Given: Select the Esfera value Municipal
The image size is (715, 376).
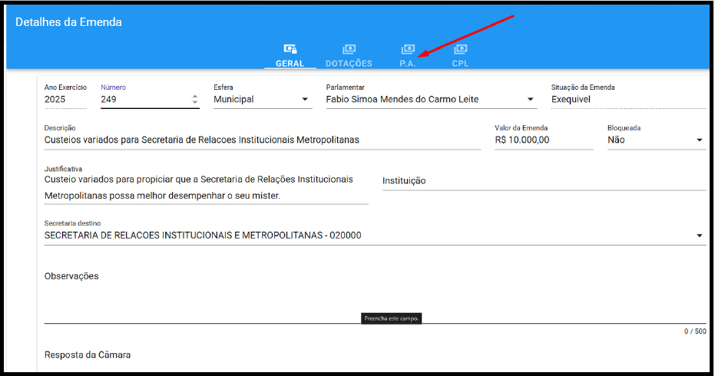Looking at the screenshot, I should pyautogui.click(x=233, y=99).
